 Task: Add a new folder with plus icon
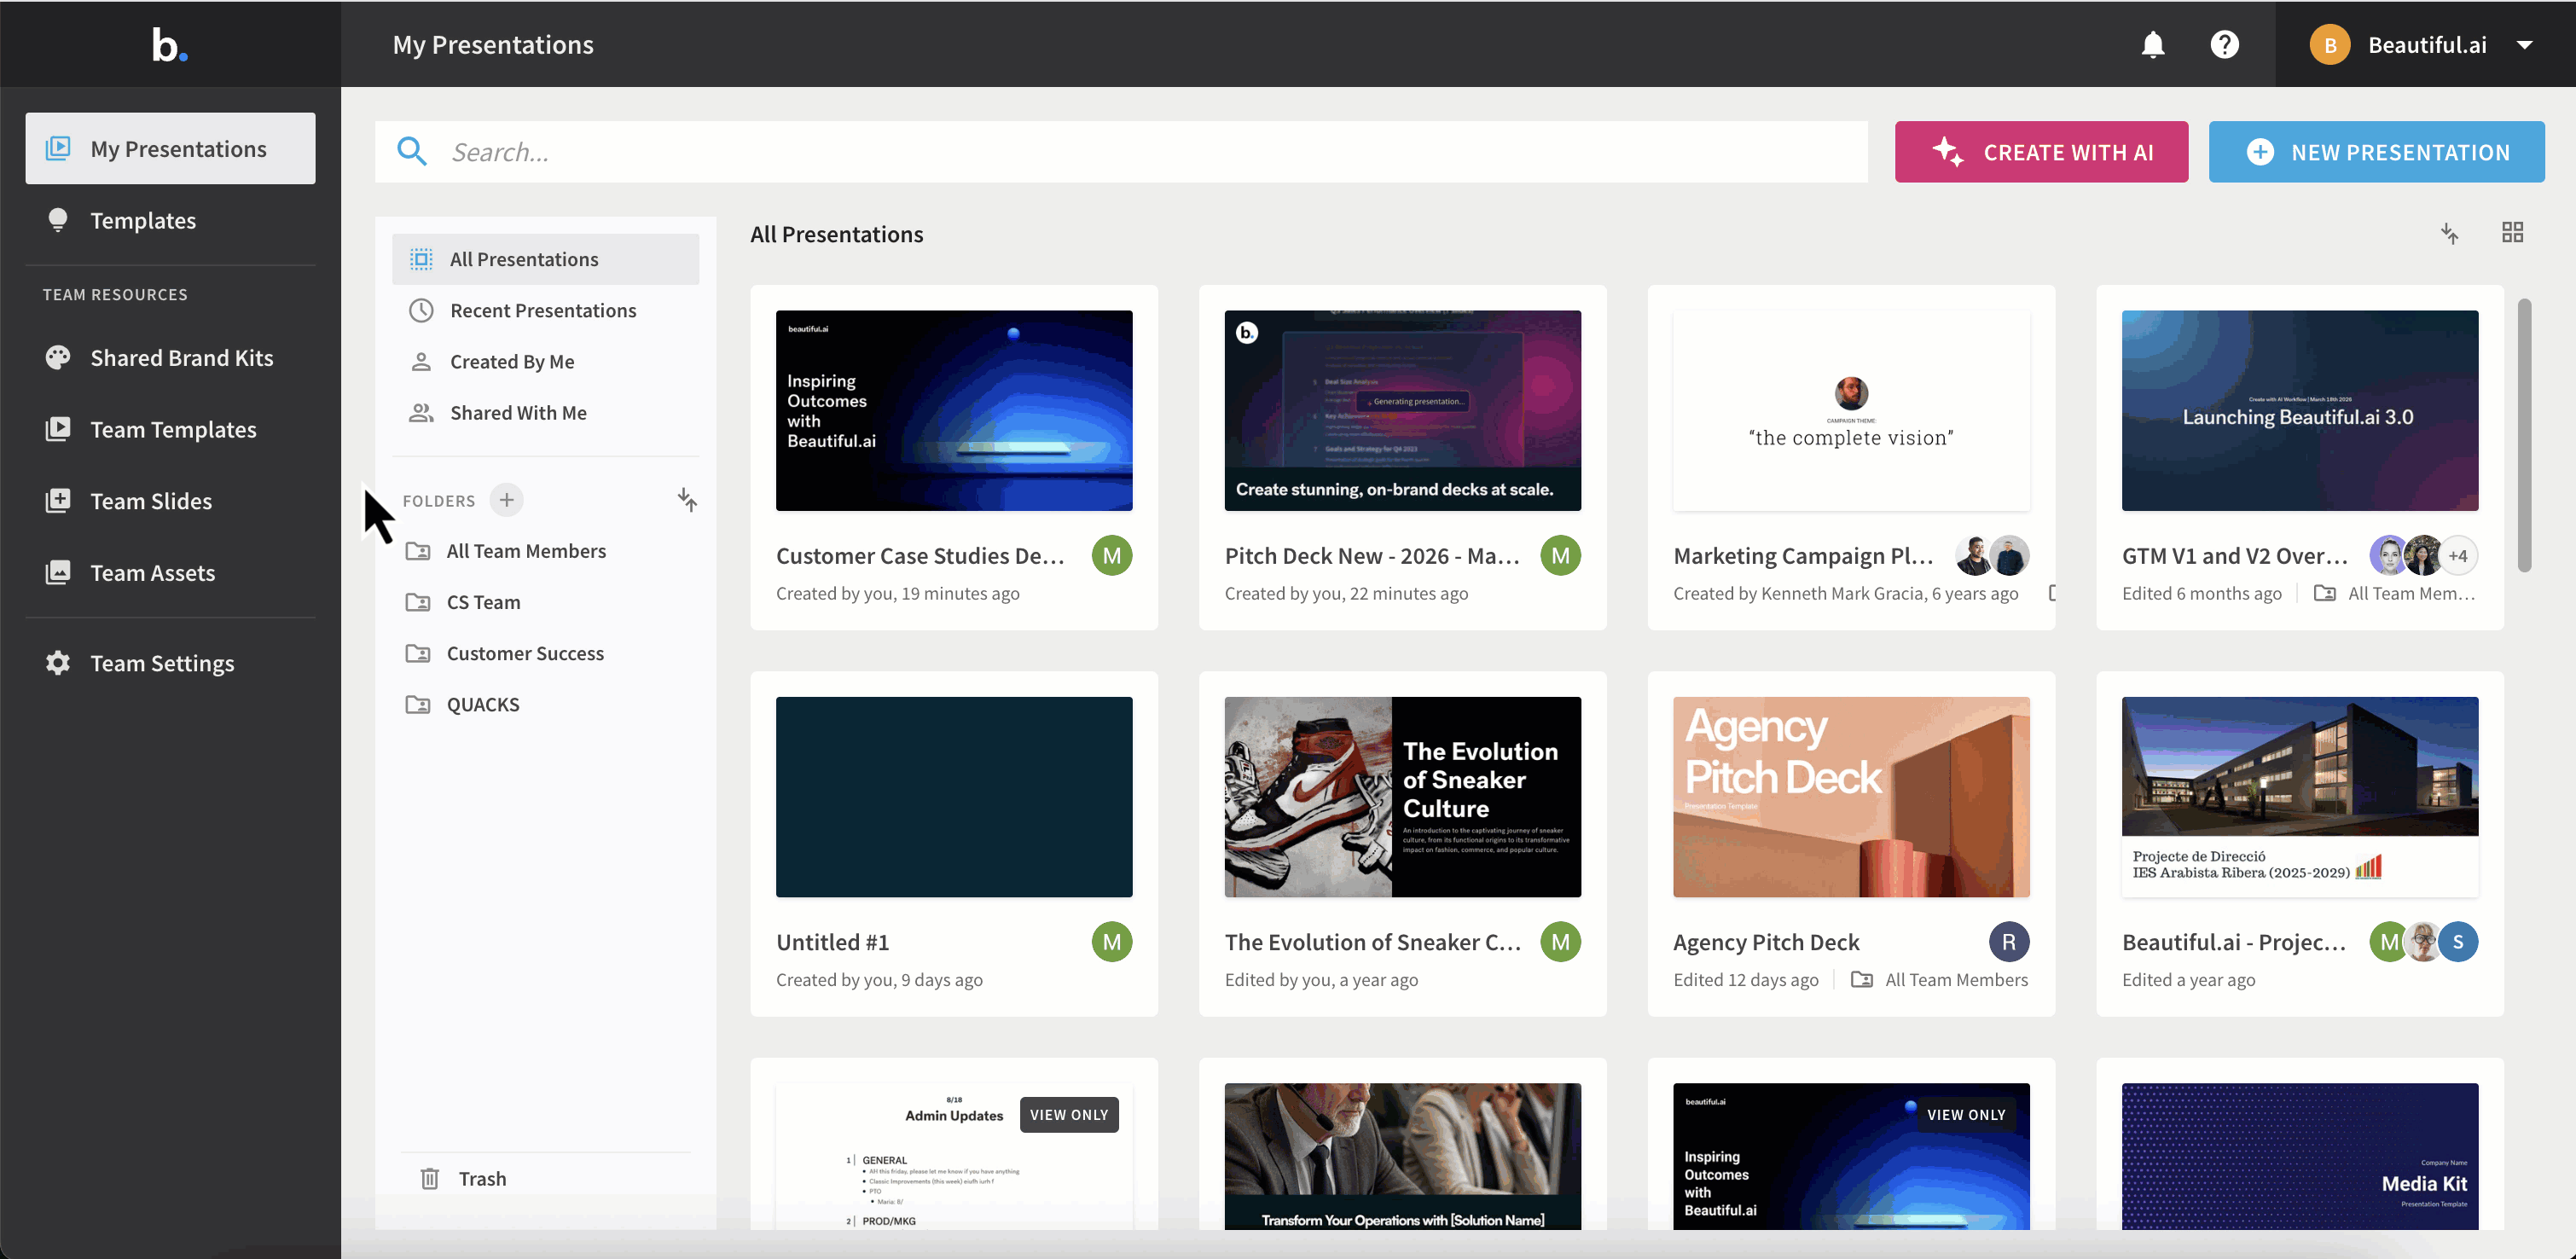click(507, 500)
